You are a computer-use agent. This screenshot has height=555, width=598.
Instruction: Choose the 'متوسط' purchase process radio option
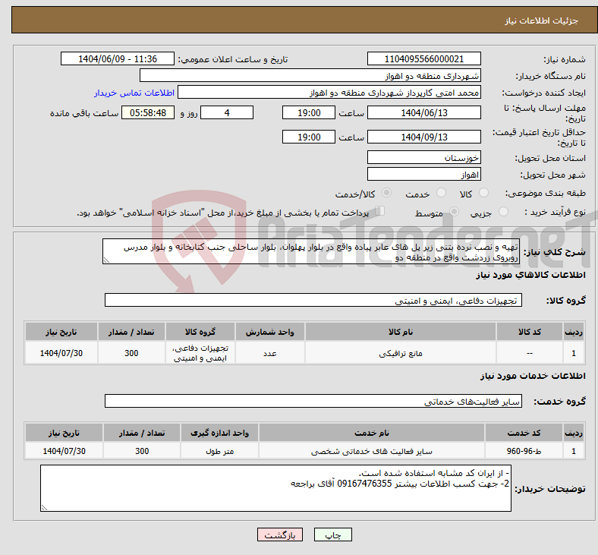pyautogui.click(x=455, y=213)
